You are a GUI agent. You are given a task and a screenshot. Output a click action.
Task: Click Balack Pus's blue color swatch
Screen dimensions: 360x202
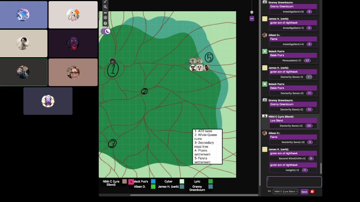[x=153, y=182]
